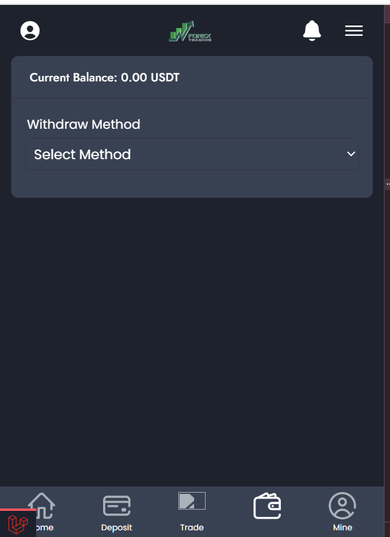Open notifications with the bell icon
The width and height of the screenshot is (390, 537).
click(x=312, y=30)
